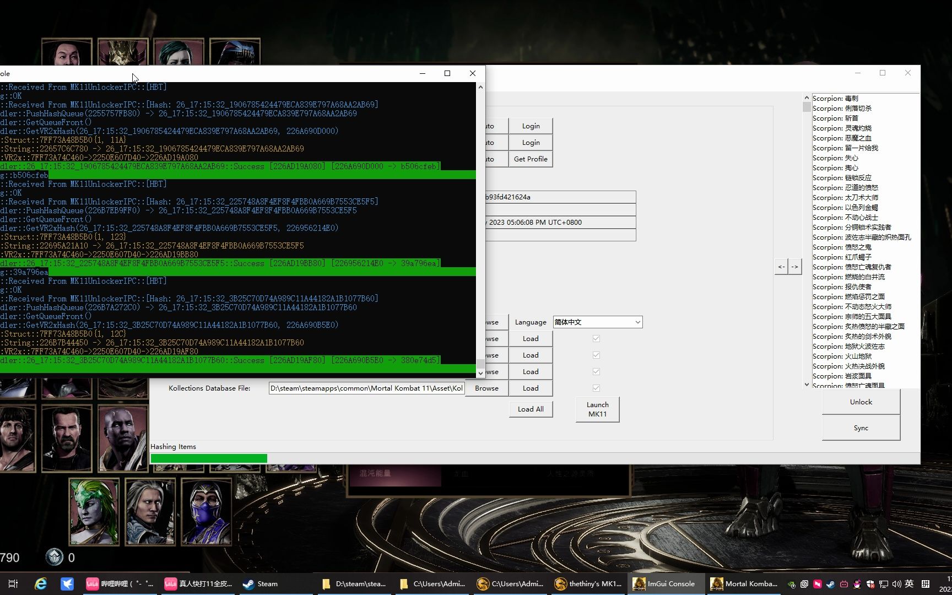Click skin list scrollbar down arrow
Screen dimensions: 952x595
(x=807, y=384)
